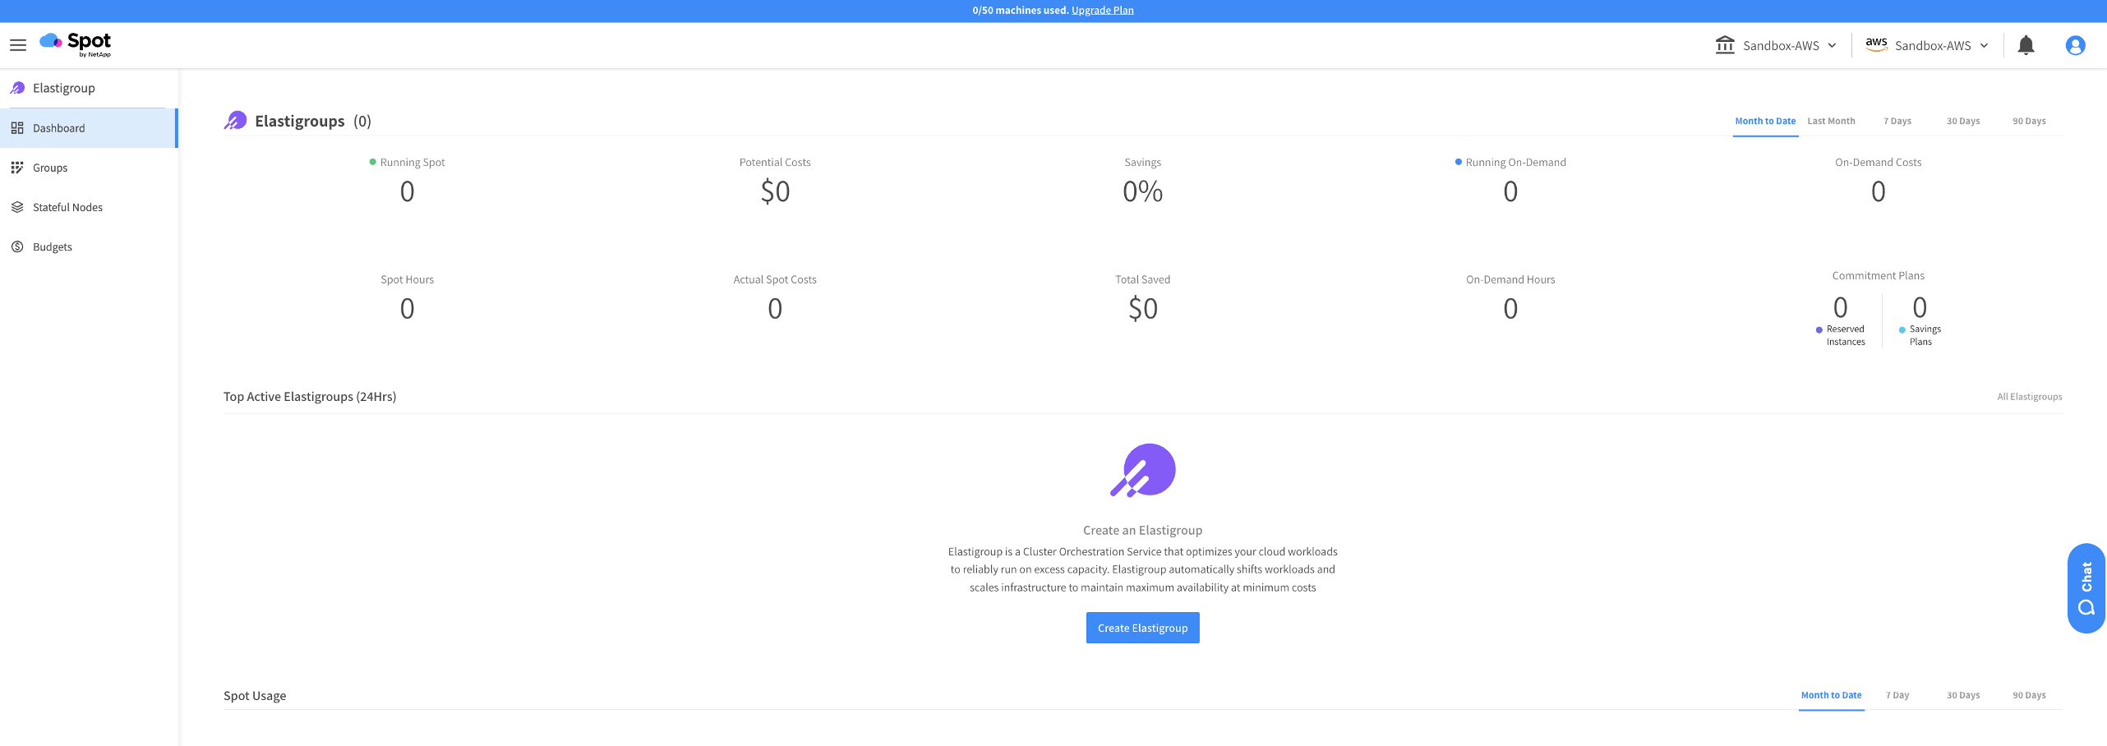This screenshot has width=2107, height=746.
Task: Click the Stateful Nodes layers icon
Action: point(17,207)
